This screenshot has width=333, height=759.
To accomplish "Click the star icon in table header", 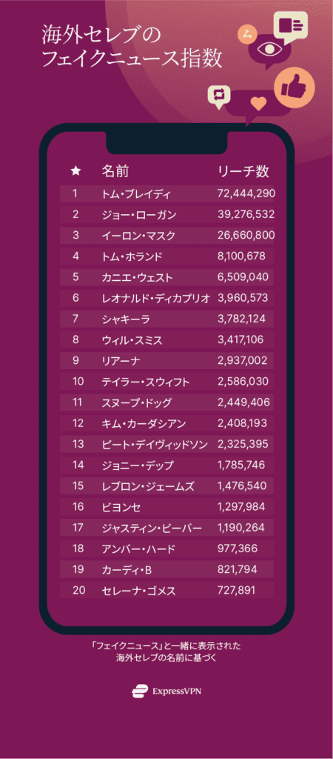I will pyautogui.click(x=76, y=171).
